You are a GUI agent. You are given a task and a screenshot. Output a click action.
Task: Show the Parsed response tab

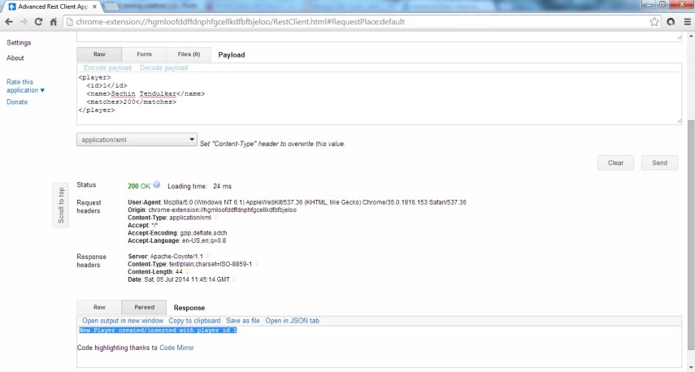pos(144,307)
